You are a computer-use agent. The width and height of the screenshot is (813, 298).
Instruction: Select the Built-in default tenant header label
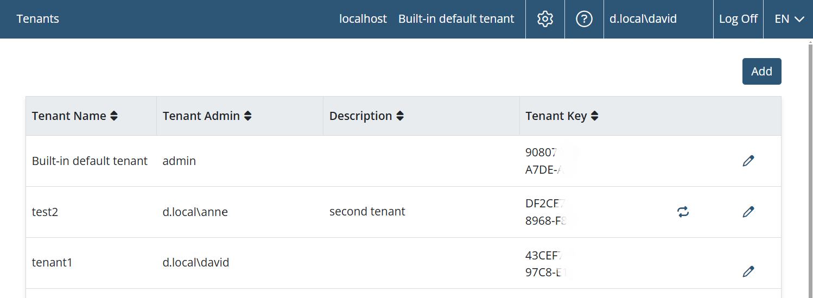coord(456,19)
